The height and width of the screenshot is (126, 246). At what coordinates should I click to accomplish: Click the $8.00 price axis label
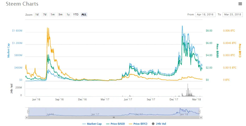209,31
